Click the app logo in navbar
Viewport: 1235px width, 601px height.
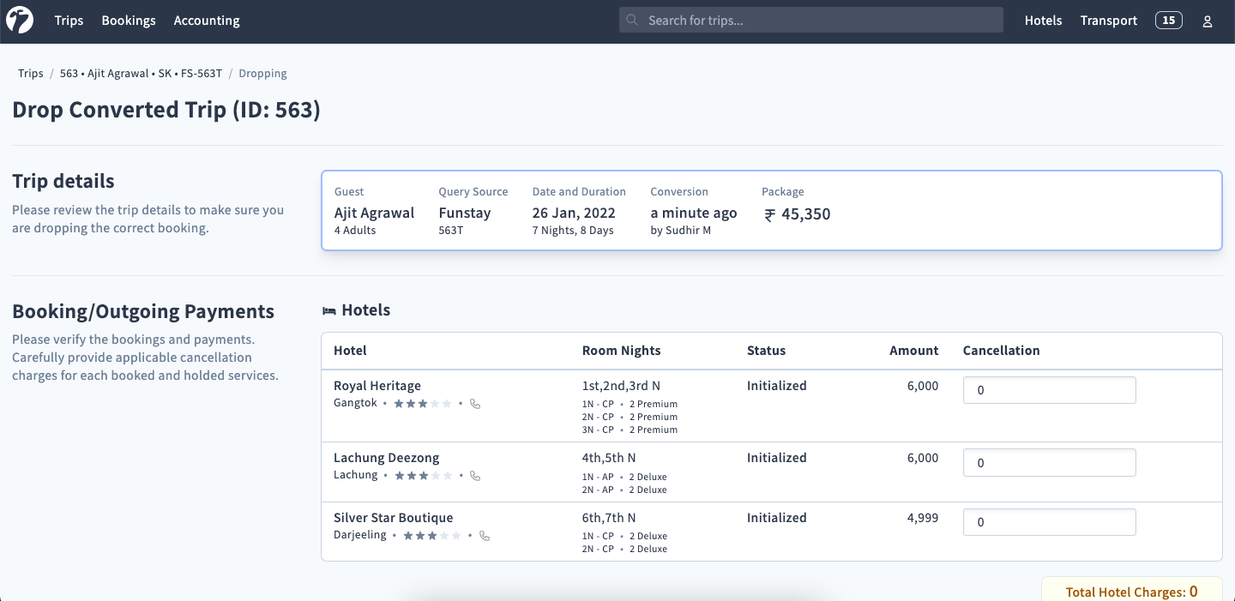pyautogui.click(x=20, y=21)
